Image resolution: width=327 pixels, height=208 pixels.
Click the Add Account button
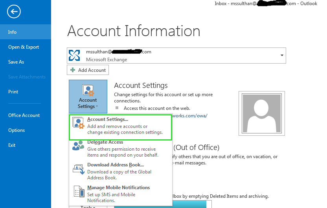click(88, 70)
